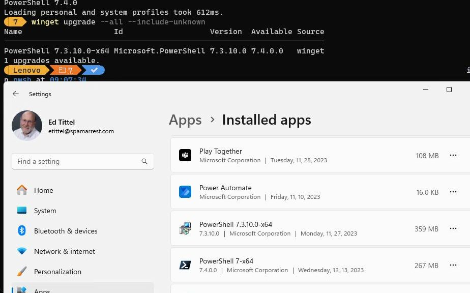Click the Network wifi icon in sidebar
The height and width of the screenshot is (293, 470).
click(22, 251)
